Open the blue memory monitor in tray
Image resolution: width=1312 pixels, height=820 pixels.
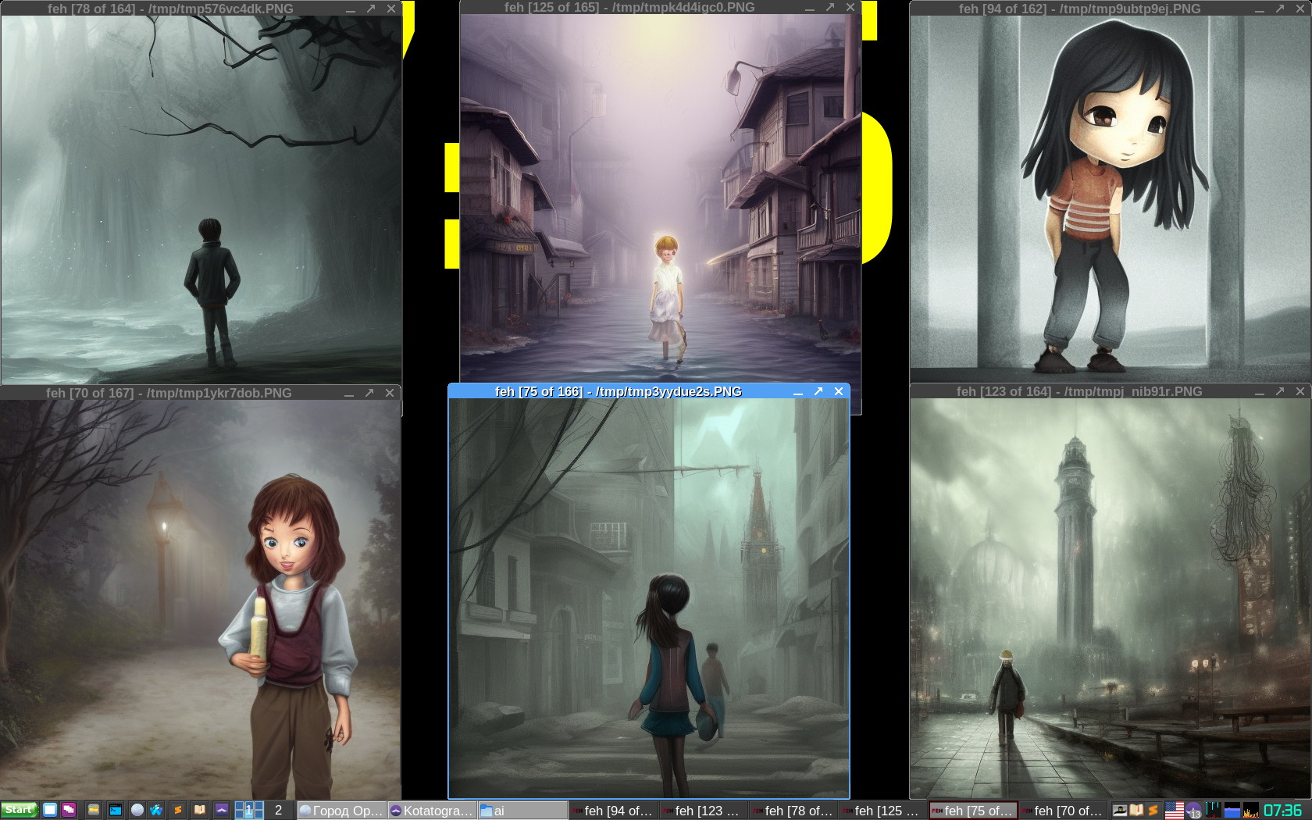[x=1232, y=811]
